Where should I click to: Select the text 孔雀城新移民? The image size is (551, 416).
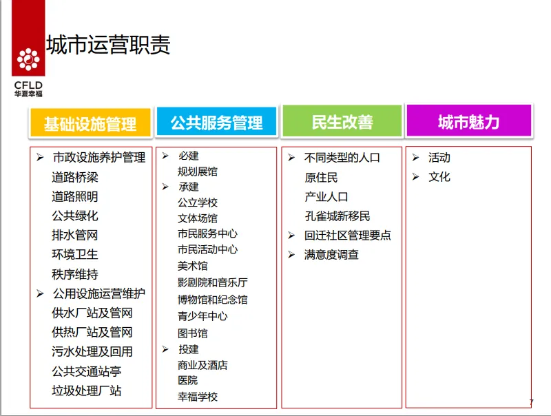coord(337,216)
